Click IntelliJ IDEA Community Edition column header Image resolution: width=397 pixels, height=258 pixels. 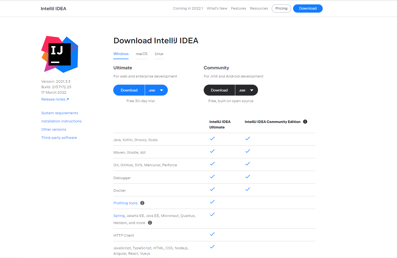[273, 122]
